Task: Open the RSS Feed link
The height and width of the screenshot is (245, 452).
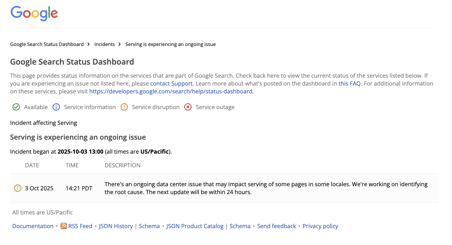Action: 80,226
